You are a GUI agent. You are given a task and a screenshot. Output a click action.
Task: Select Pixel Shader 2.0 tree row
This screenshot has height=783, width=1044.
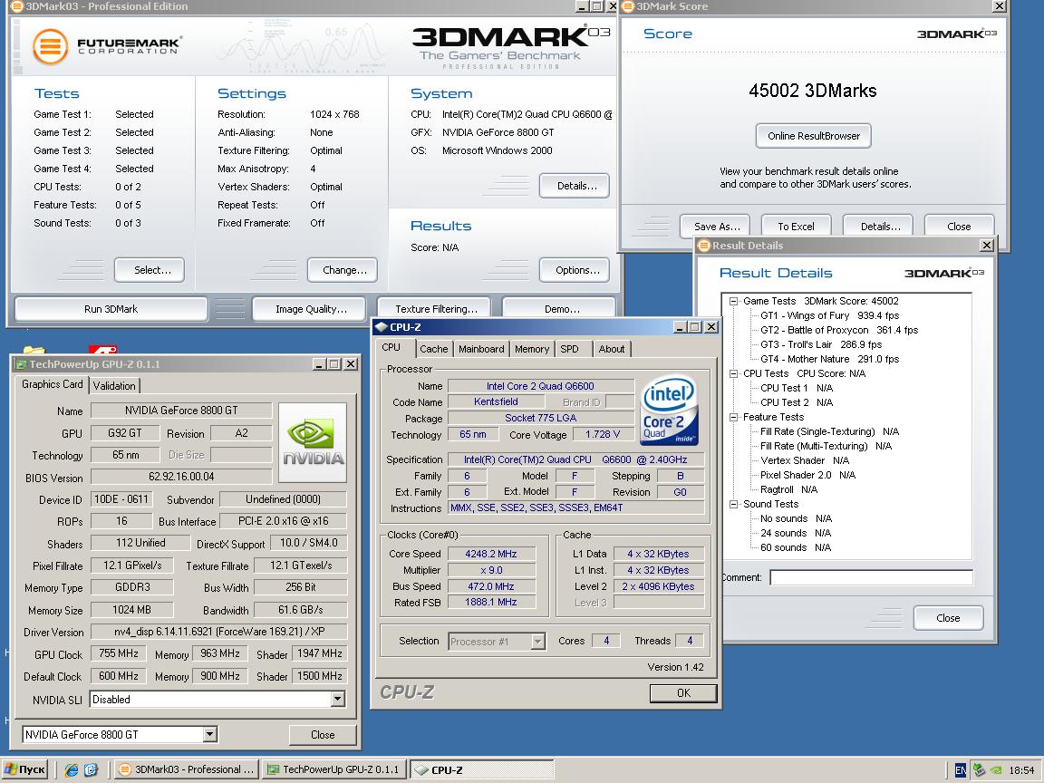pyautogui.click(x=807, y=475)
